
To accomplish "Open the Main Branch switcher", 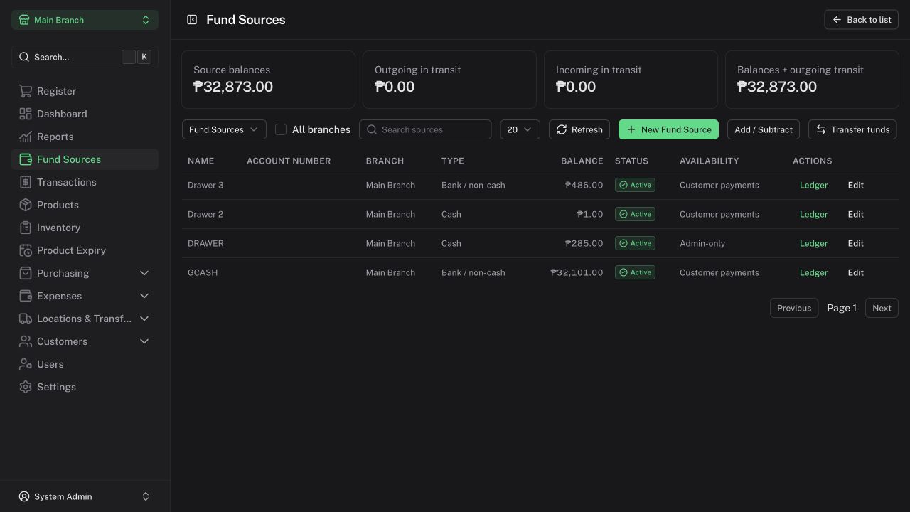I will pyautogui.click(x=85, y=20).
